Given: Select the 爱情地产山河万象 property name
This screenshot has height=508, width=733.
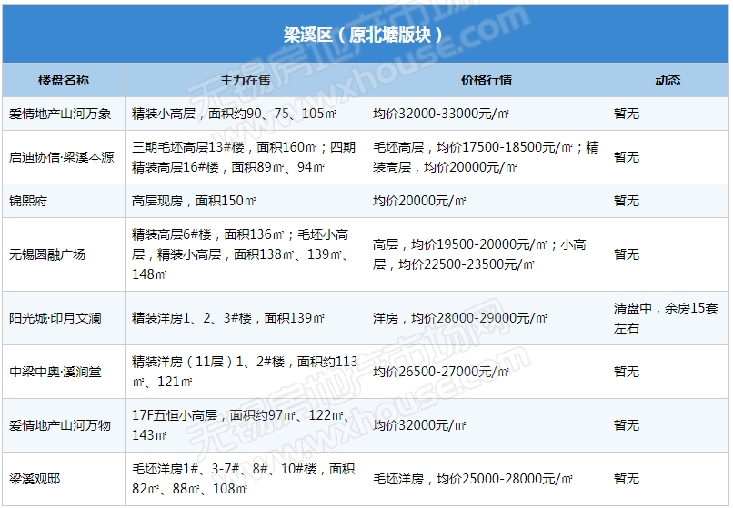Looking at the screenshot, I should (60, 115).
